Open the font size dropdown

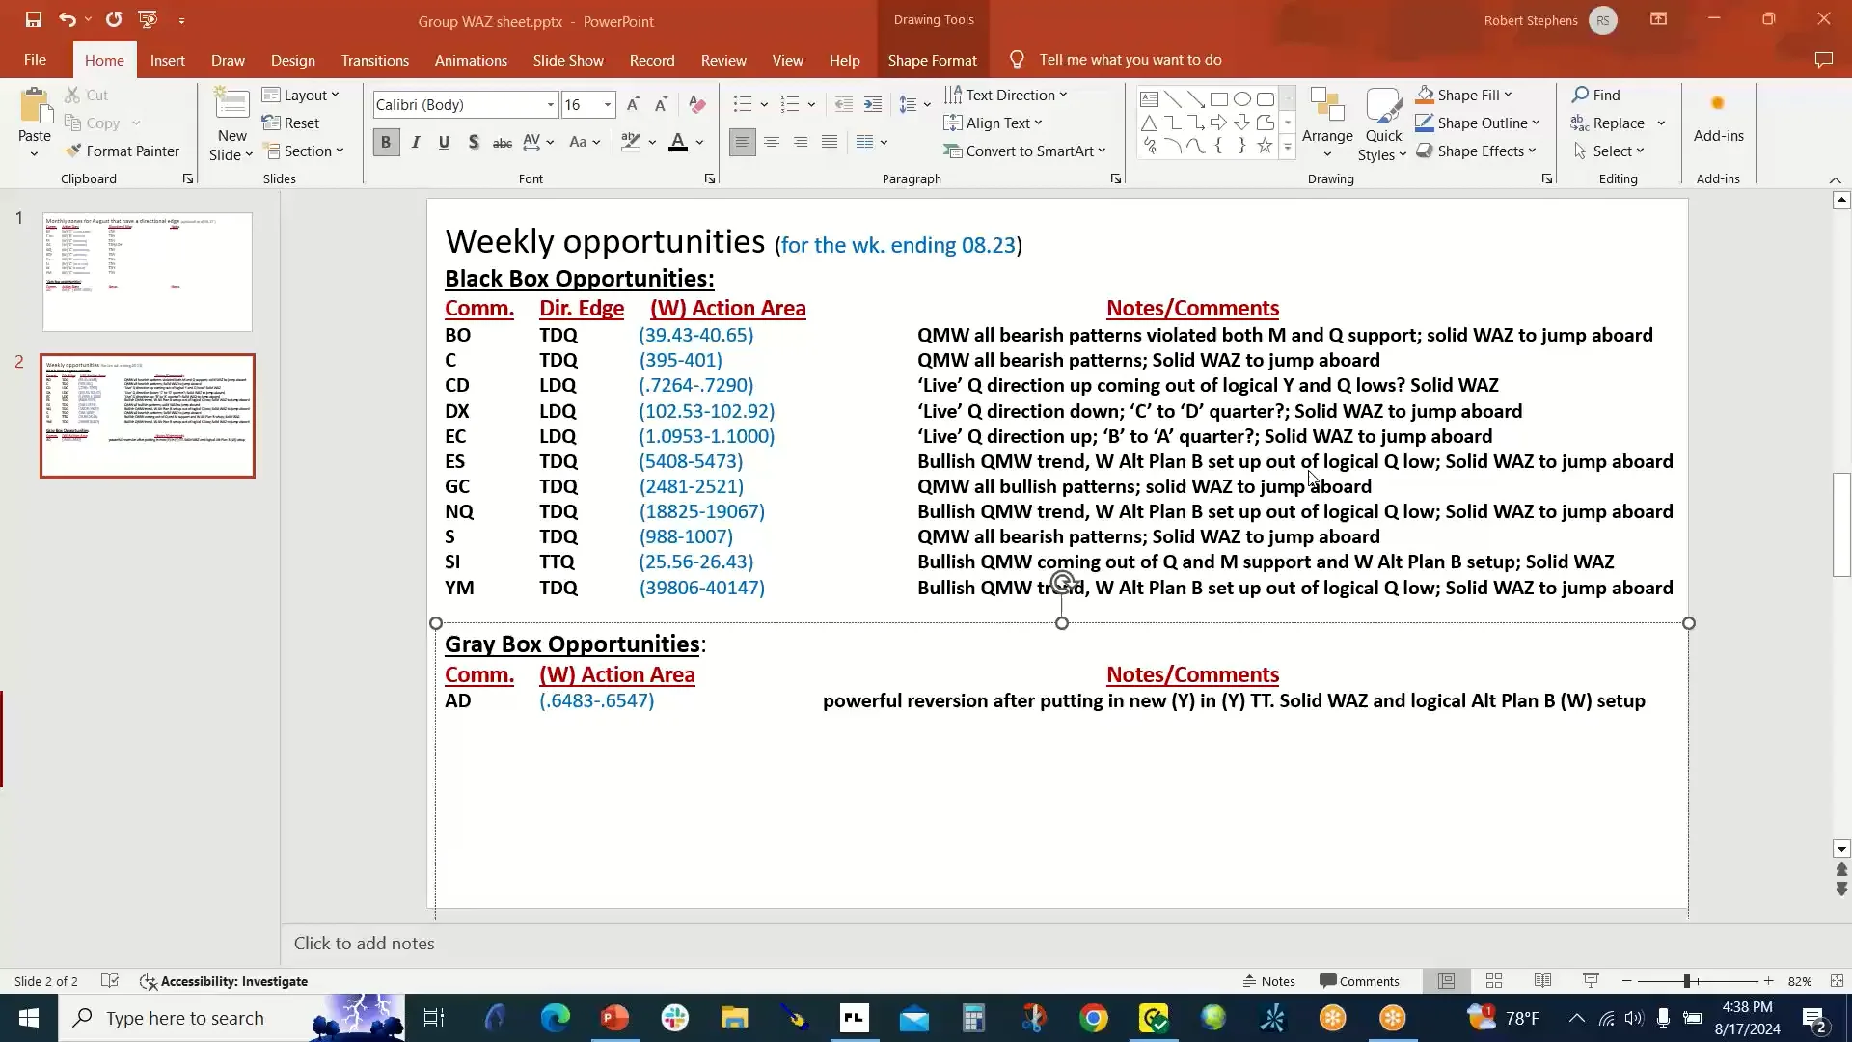pyautogui.click(x=608, y=105)
